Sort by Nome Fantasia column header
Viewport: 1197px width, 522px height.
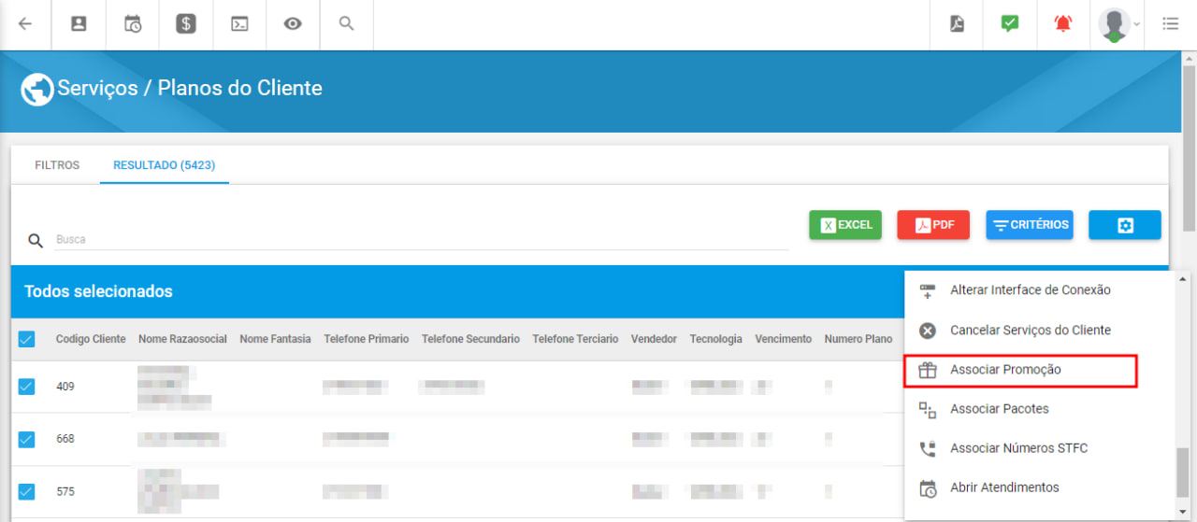pos(275,339)
